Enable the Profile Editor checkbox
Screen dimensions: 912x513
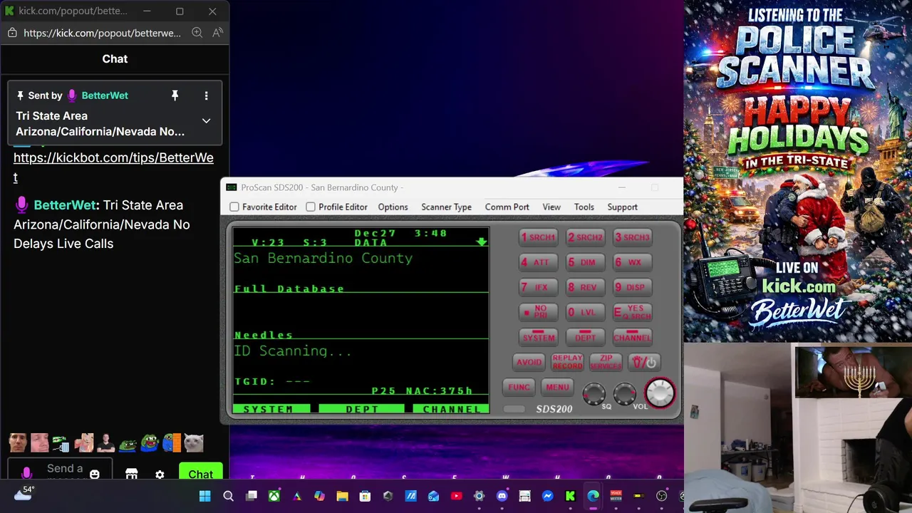[x=311, y=207]
